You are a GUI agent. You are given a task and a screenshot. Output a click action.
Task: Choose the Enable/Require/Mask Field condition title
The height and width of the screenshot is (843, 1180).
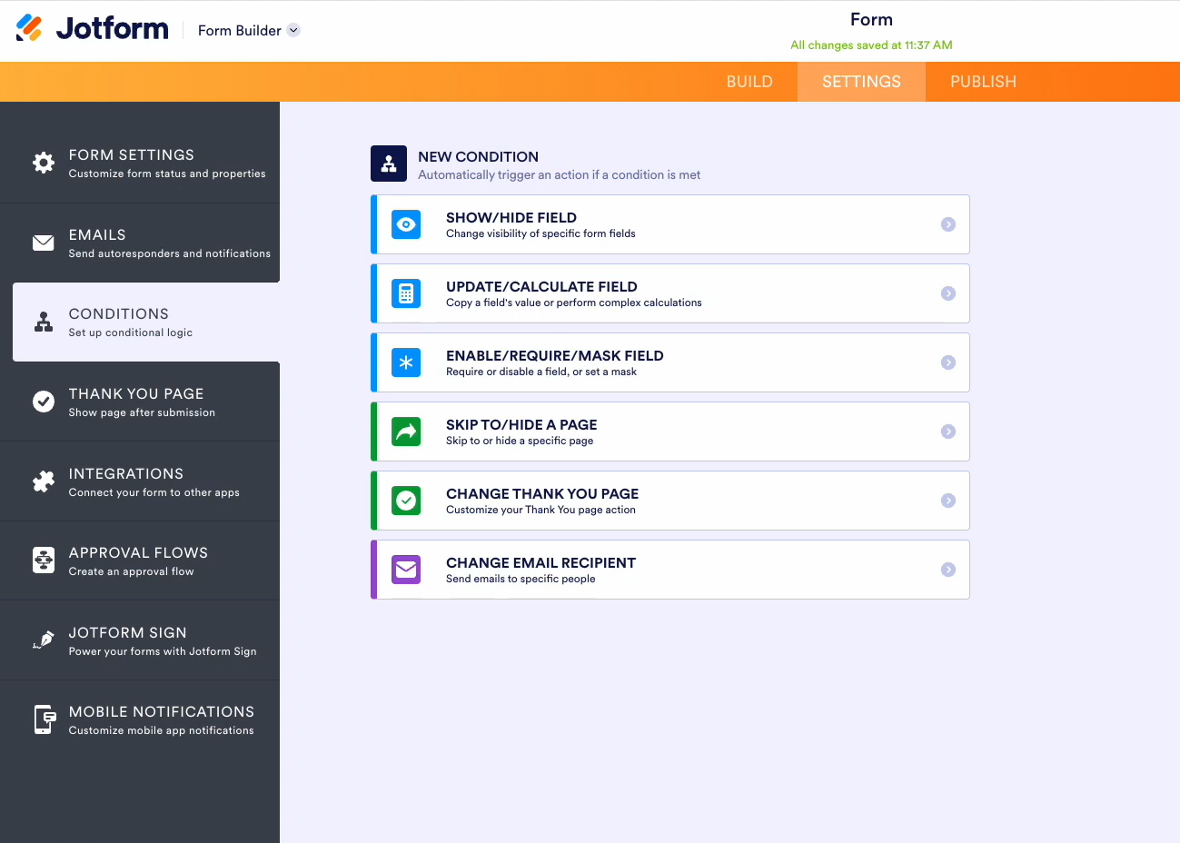(555, 355)
